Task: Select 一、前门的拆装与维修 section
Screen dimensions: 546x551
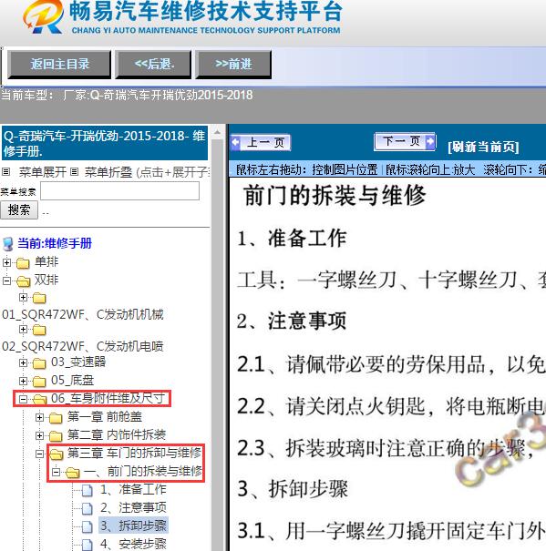Action: click(x=143, y=471)
